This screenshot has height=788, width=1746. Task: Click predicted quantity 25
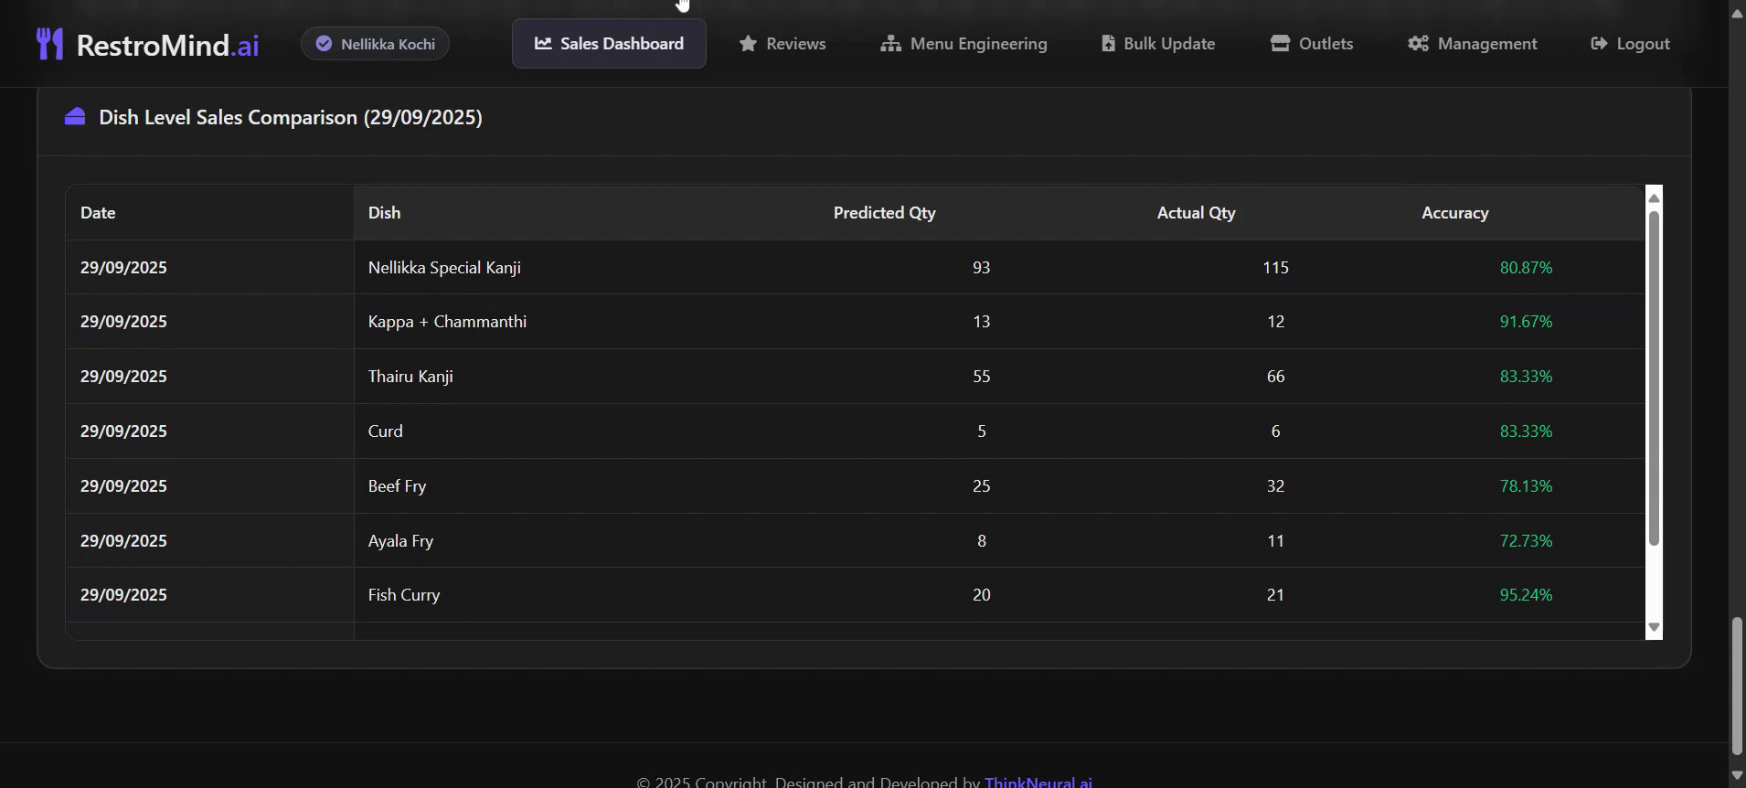[981, 485]
